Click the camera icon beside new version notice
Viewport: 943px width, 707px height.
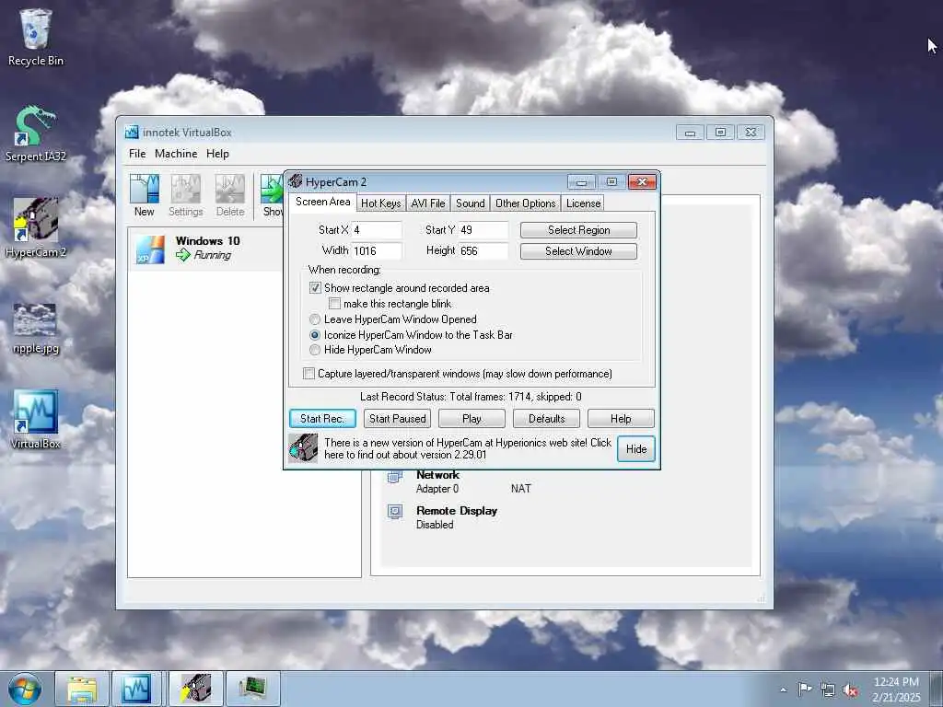click(303, 448)
